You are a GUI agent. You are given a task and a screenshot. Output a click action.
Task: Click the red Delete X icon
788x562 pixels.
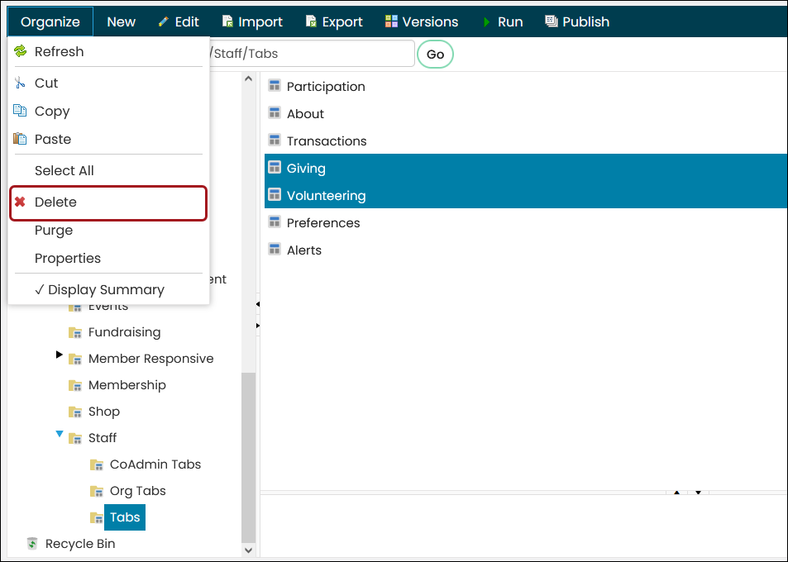(x=20, y=202)
